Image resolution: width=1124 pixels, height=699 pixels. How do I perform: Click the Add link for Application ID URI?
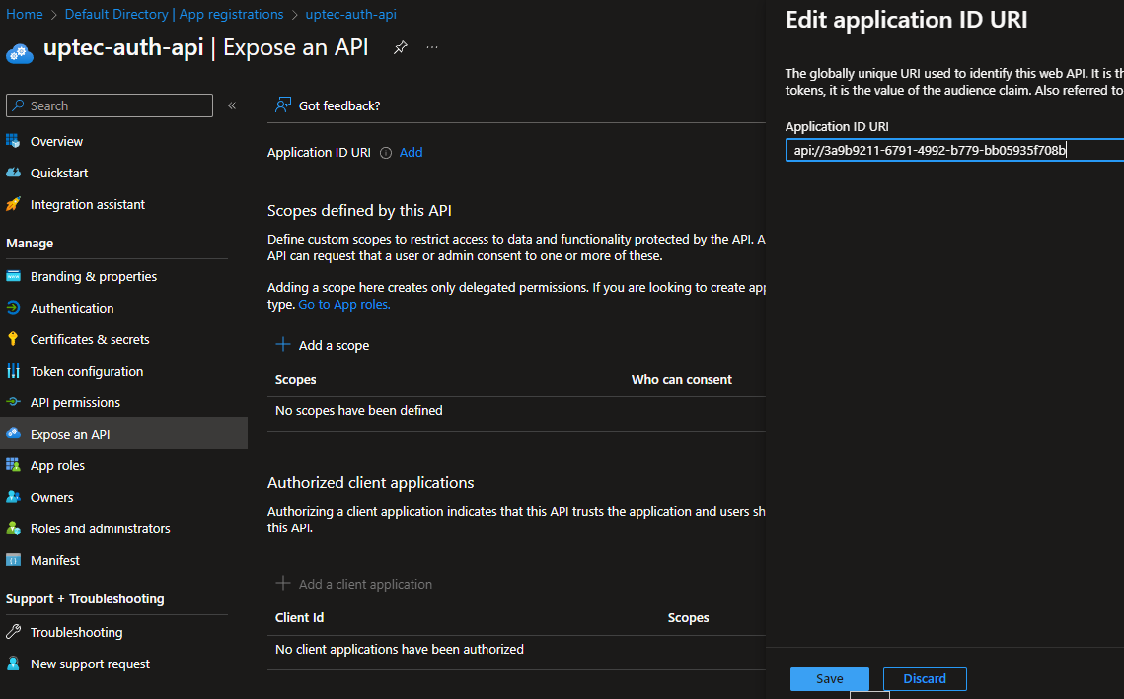click(411, 153)
